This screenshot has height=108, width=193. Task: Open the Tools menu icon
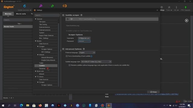(x=169, y=7)
